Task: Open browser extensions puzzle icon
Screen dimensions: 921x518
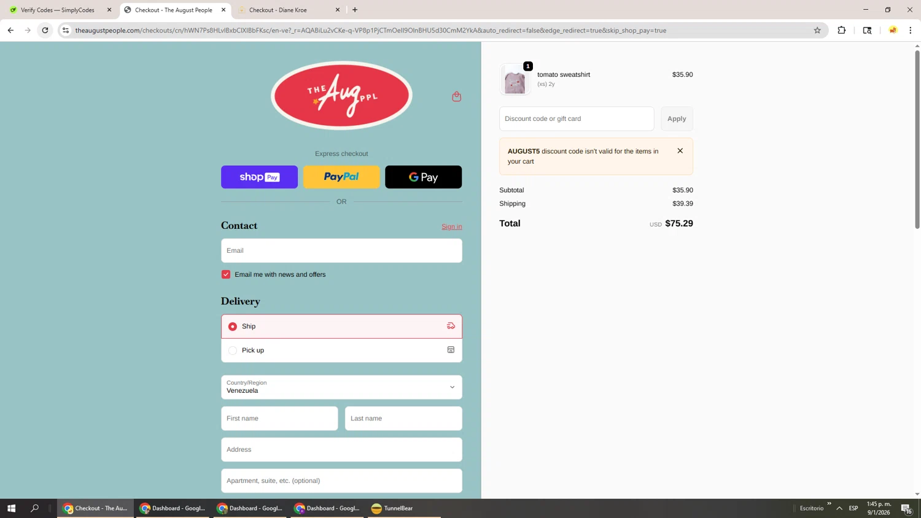Action: pyautogui.click(x=842, y=30)
